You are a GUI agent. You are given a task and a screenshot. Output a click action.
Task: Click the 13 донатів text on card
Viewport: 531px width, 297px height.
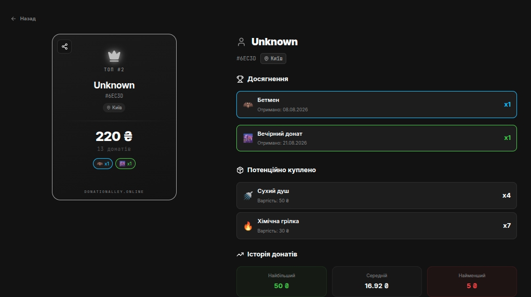tap(114, 149)
